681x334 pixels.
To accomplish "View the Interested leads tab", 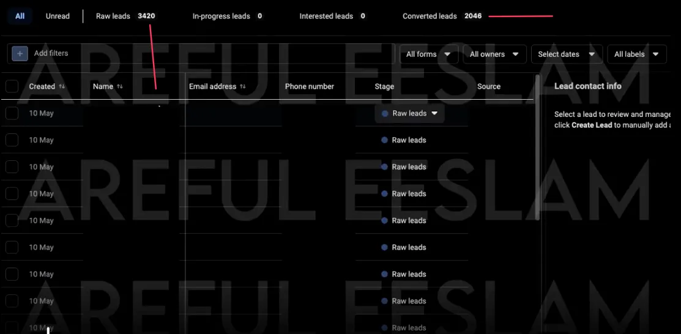I will coord(332,16).
